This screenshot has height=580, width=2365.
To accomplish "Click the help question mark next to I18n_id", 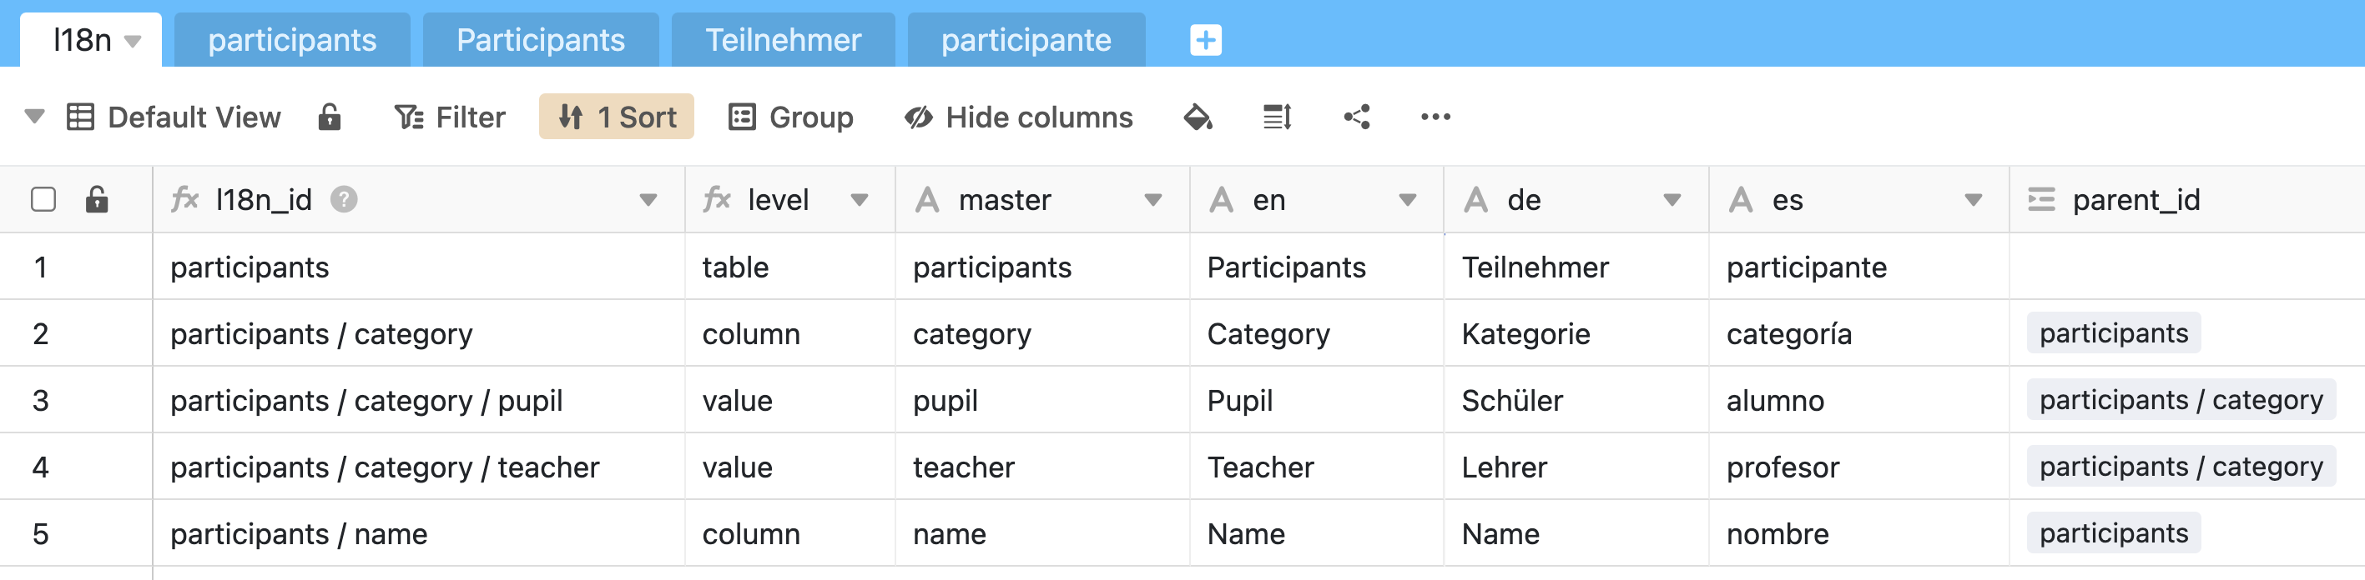I will point(345,199).
